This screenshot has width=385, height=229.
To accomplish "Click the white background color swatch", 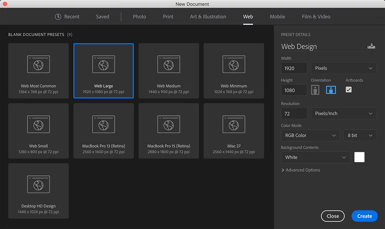I will [x=359, y=157].
